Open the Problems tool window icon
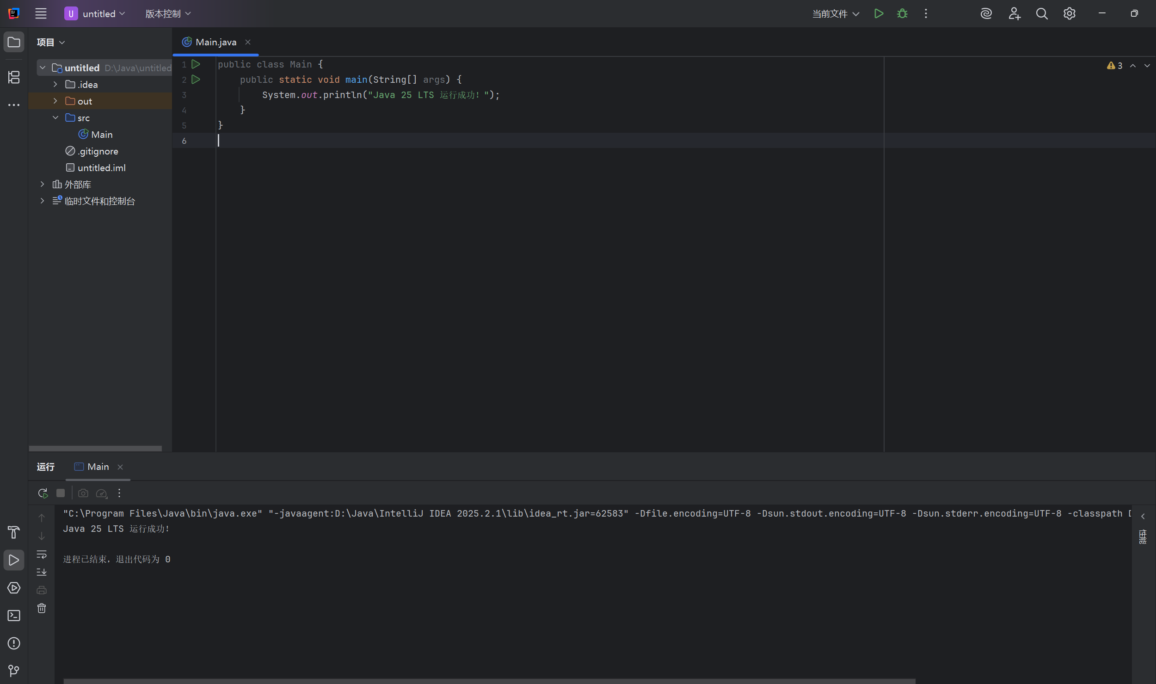Image resolution: width=1156 pixels, height=684 pixels. tap(14, 643)
